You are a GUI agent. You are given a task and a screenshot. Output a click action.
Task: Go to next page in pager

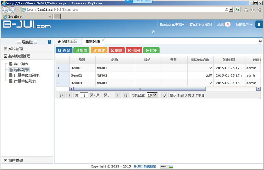pyautogui.click(x=118, y=95)
